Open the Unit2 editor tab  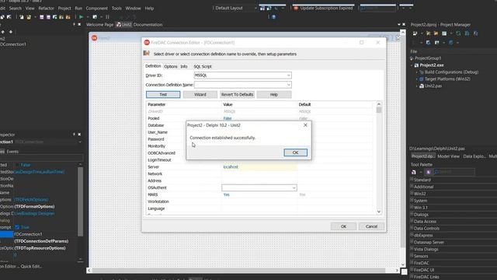click(124, 24)
